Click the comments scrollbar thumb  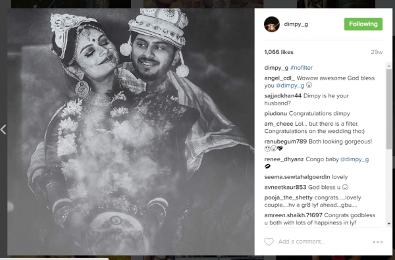tap(389, 109)
